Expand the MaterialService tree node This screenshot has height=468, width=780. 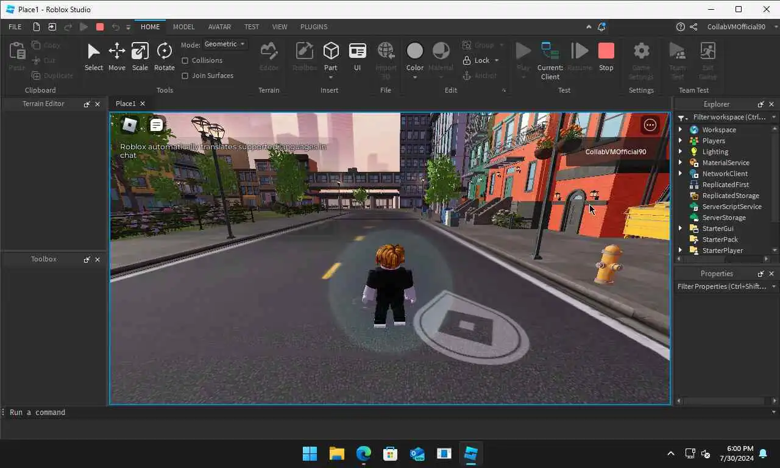(x=681, y=163)
